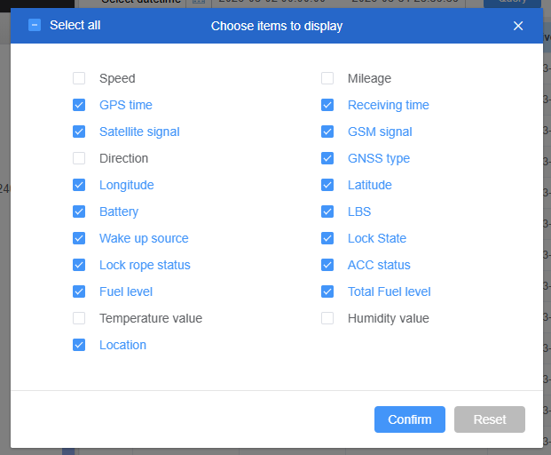Uncheck the Longitude checkbox
This screenshot has width=551, height=455.
[x=79, y=185]
